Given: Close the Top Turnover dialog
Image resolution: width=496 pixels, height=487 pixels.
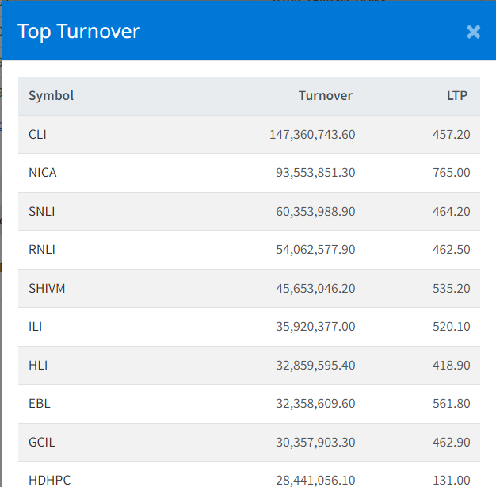Looking at the screenshot, I should click(x=473, y=32).
